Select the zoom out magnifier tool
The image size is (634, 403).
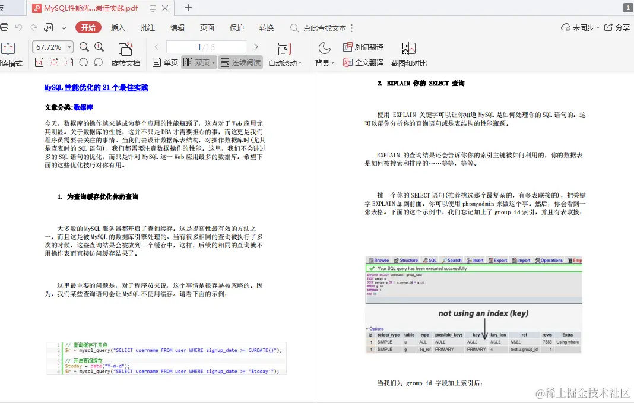[x=84, y=47]
